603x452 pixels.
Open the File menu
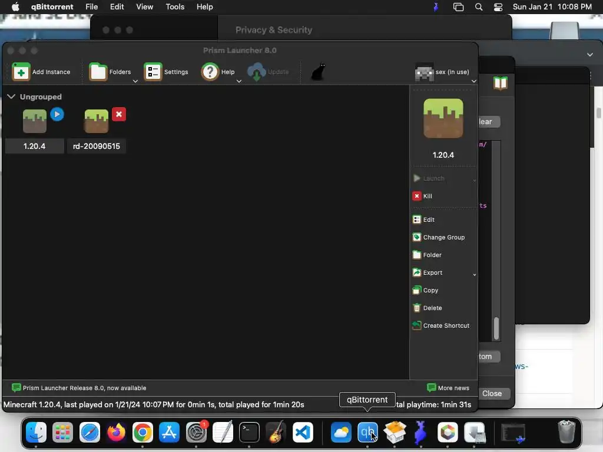click(91, 7)
